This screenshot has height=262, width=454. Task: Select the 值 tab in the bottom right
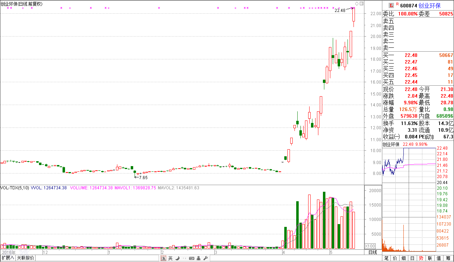[439, 258]
